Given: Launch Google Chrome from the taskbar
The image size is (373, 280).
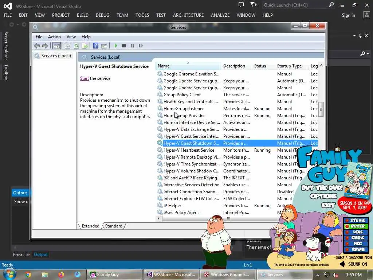Looking at the screenshot, I should (28, 275).
